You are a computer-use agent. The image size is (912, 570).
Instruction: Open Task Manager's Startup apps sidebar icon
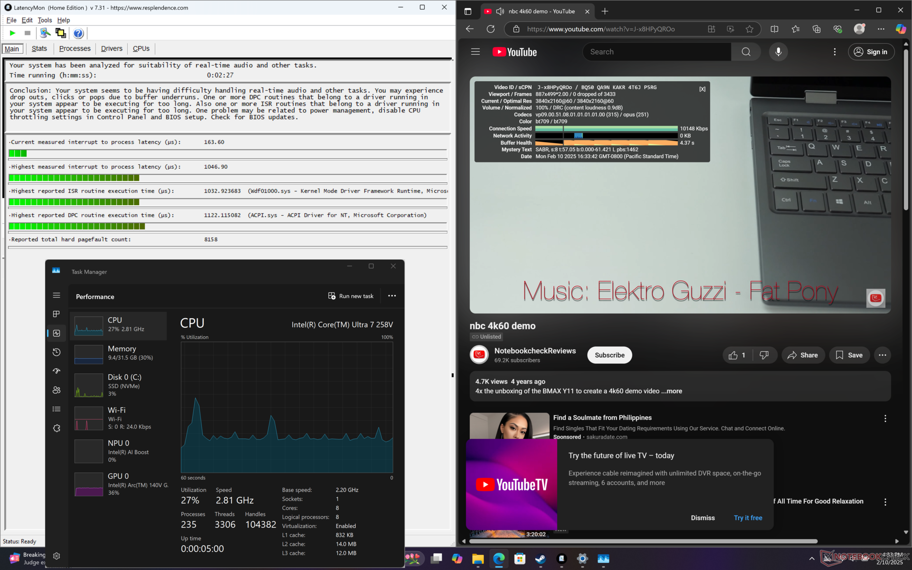pyautogui.click(x=57, y=371)
